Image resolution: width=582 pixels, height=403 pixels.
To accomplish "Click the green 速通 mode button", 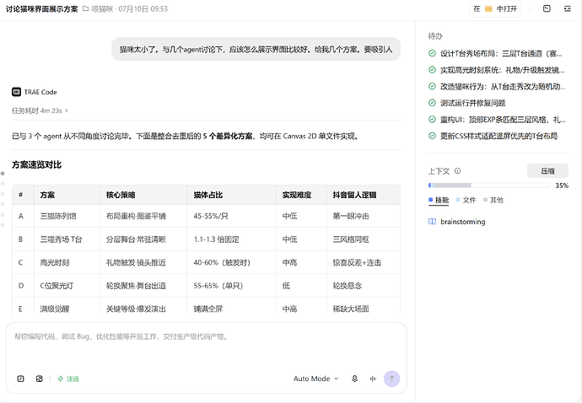I will 68,379.
